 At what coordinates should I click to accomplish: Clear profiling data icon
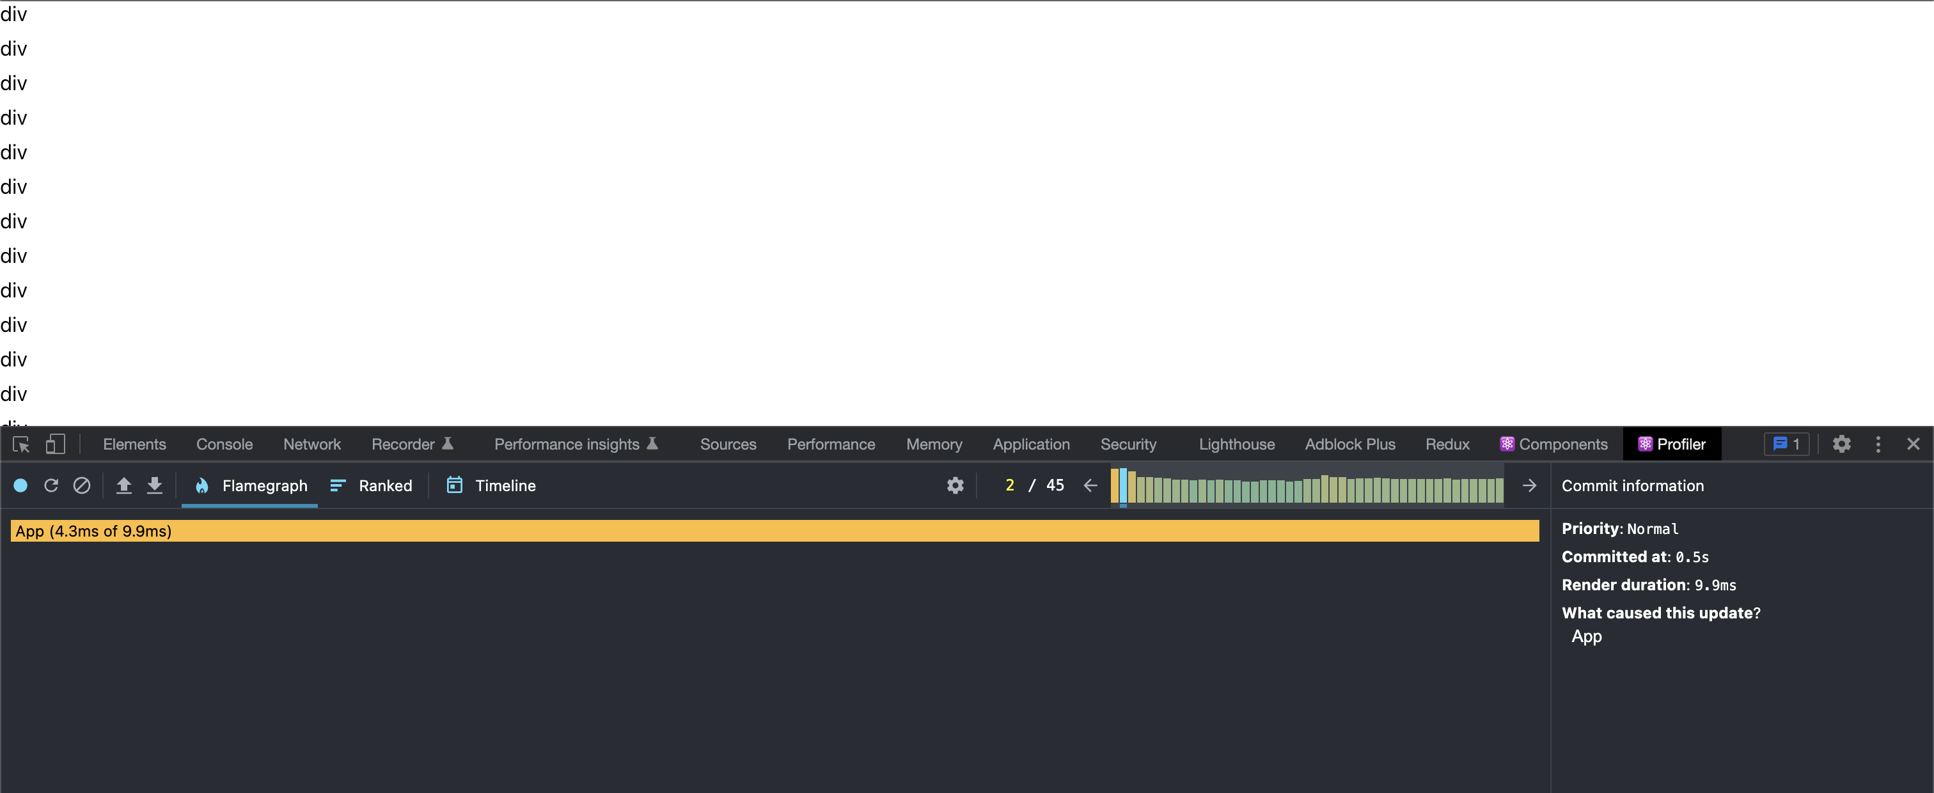(82, 486)
